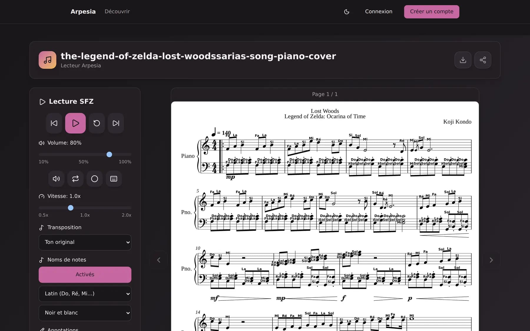Screen dimensions: 530x331
Task: Share the score using the share icon
Action: coord(483,60)
